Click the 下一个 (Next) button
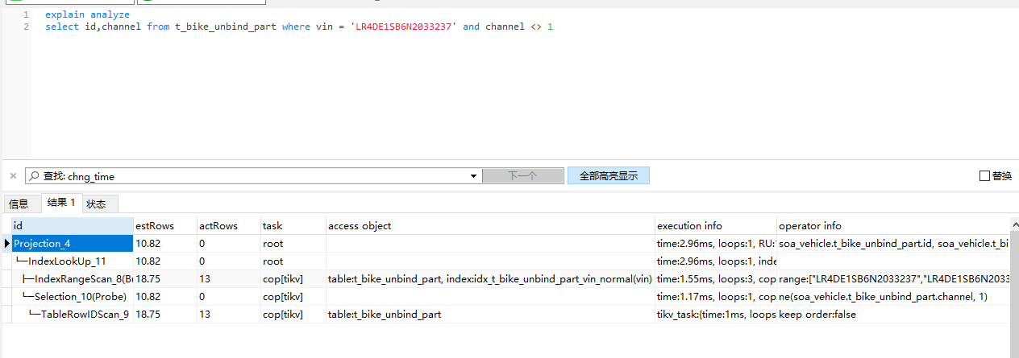This screenshot has height=358, width=1019. pos(522,175)
